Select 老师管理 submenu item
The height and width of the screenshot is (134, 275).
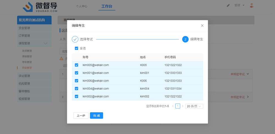point(27,51)
